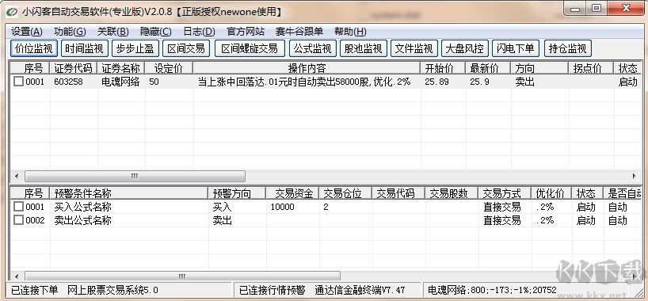Select the 卖出公式名称 row text
This screenshot has width=648, height=301.
82,220
